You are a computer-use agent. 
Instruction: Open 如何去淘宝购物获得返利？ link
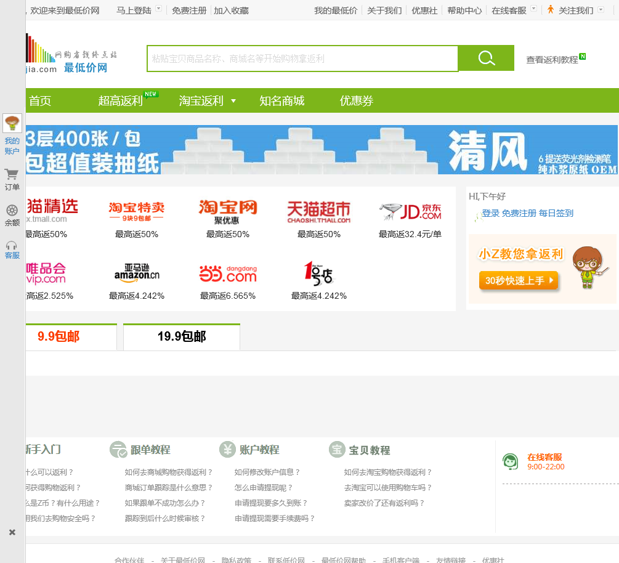387,472
